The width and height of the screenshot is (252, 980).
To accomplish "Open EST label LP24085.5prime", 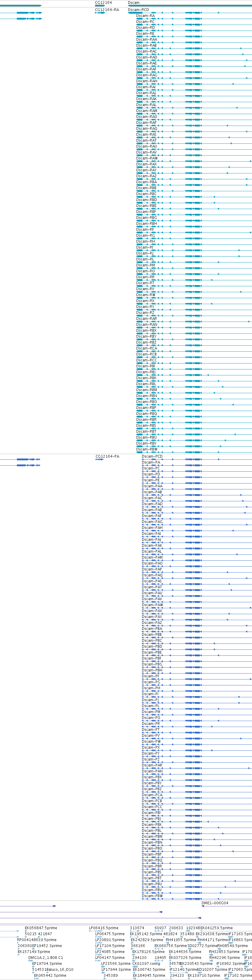I will pos(110,952).
